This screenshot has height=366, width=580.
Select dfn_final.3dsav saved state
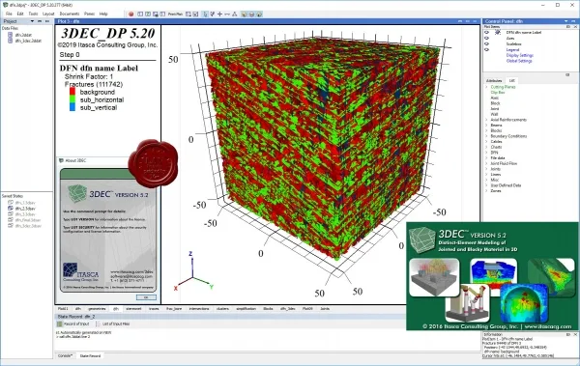tap(28, 220)
